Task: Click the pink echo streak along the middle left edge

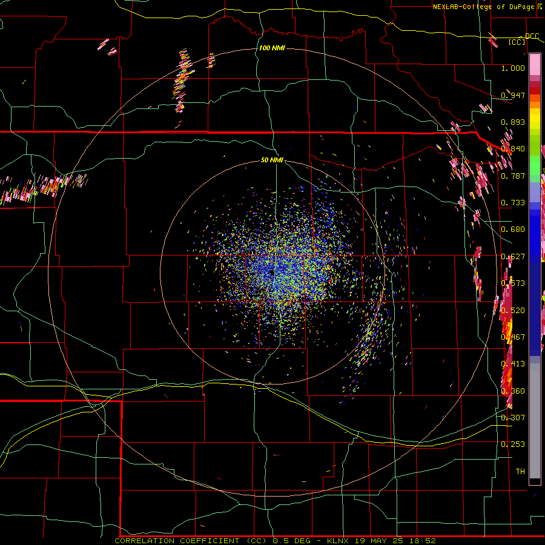Action: pos(44,188)
